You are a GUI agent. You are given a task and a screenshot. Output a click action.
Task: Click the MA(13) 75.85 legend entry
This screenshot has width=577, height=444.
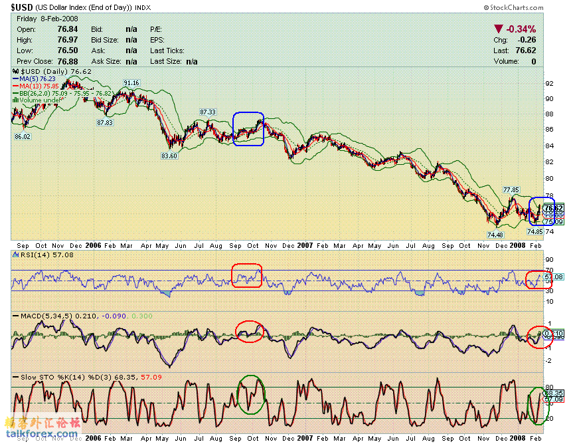(36, 86)
